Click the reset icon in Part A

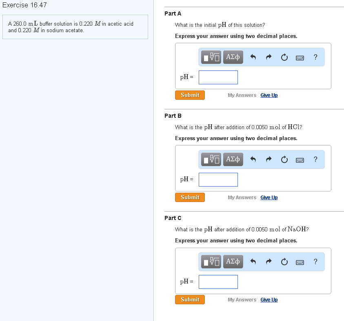click(284, 57)
